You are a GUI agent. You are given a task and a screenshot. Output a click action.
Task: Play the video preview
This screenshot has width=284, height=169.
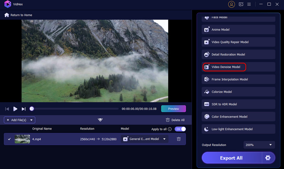pyautogui.click(x=15, y=109)
